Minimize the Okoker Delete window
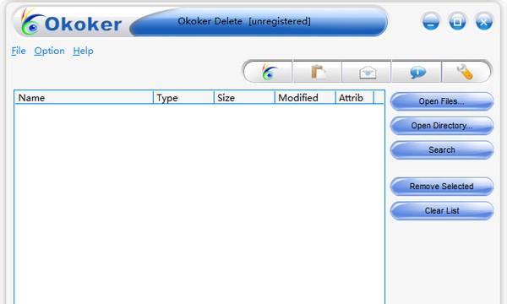This screenshot has height=304, width=507. pos(431,22)
